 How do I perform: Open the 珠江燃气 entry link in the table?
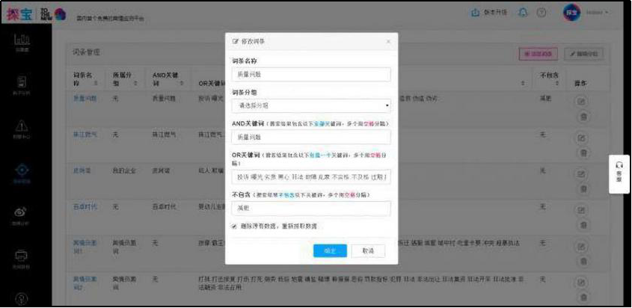[x=85, y=135]
